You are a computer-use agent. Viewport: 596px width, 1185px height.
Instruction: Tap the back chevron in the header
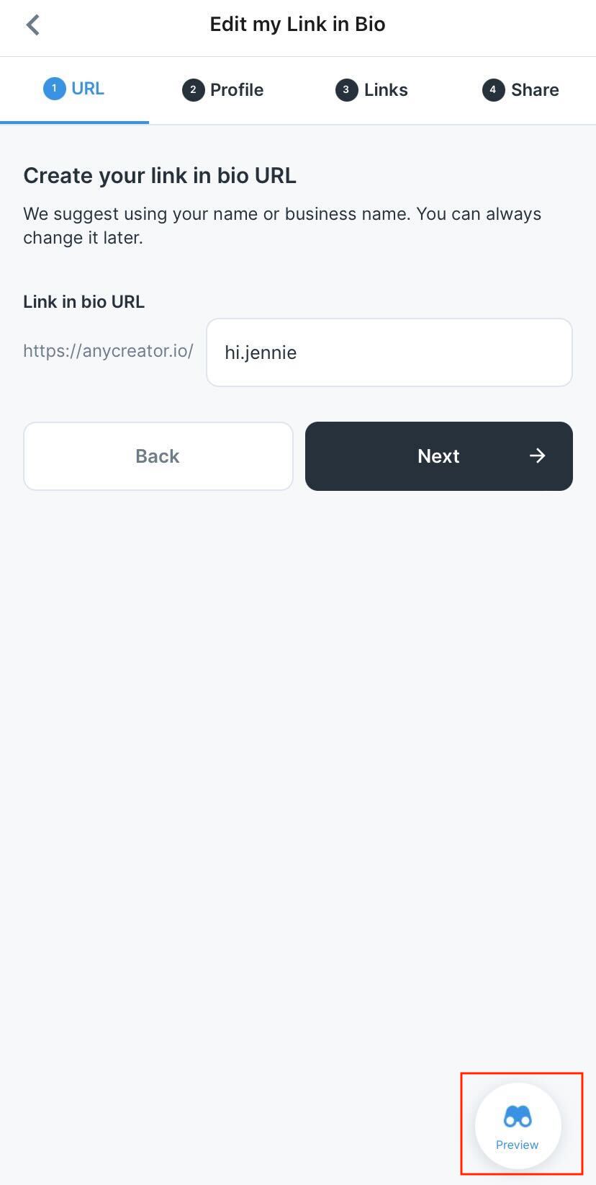pyautogui.click(x=32, y=25)
